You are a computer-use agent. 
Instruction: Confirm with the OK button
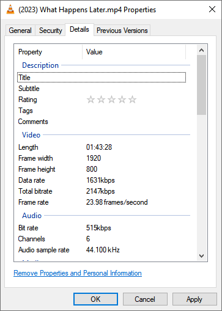(95, 299)
